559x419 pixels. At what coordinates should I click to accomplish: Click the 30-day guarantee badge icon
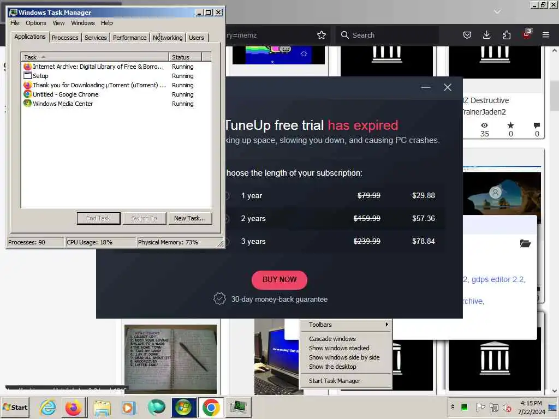pos(219,298)
